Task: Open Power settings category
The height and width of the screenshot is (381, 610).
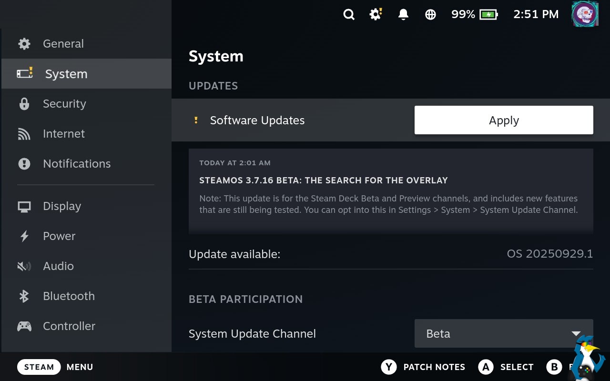Action: point(59,236)
